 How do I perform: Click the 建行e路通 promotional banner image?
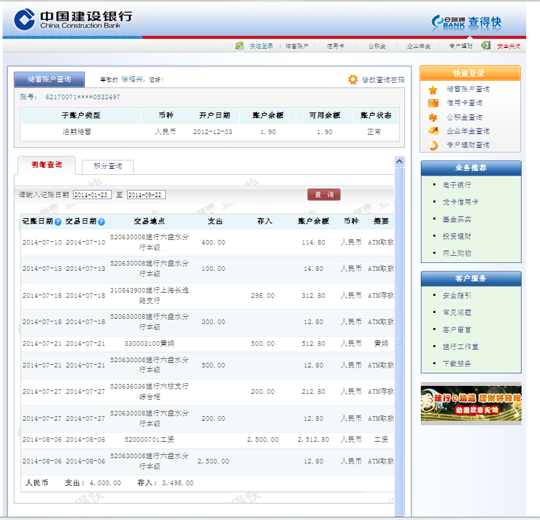tap(471, 403)
